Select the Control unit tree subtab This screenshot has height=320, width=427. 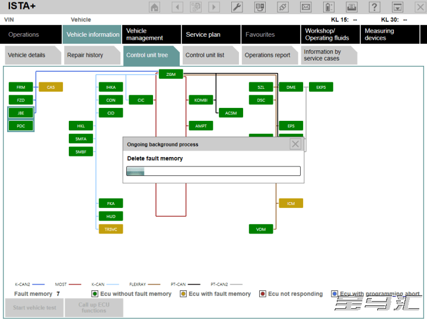(151, 55)
